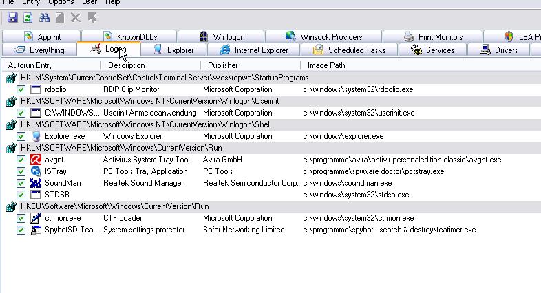Viewport: 541px width, 293px height.
Task: Switch to the Scheduled Tasks tab
Action: 349,50
